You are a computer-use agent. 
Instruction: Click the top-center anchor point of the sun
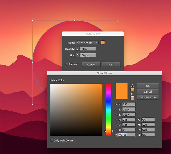pos(75,21)
